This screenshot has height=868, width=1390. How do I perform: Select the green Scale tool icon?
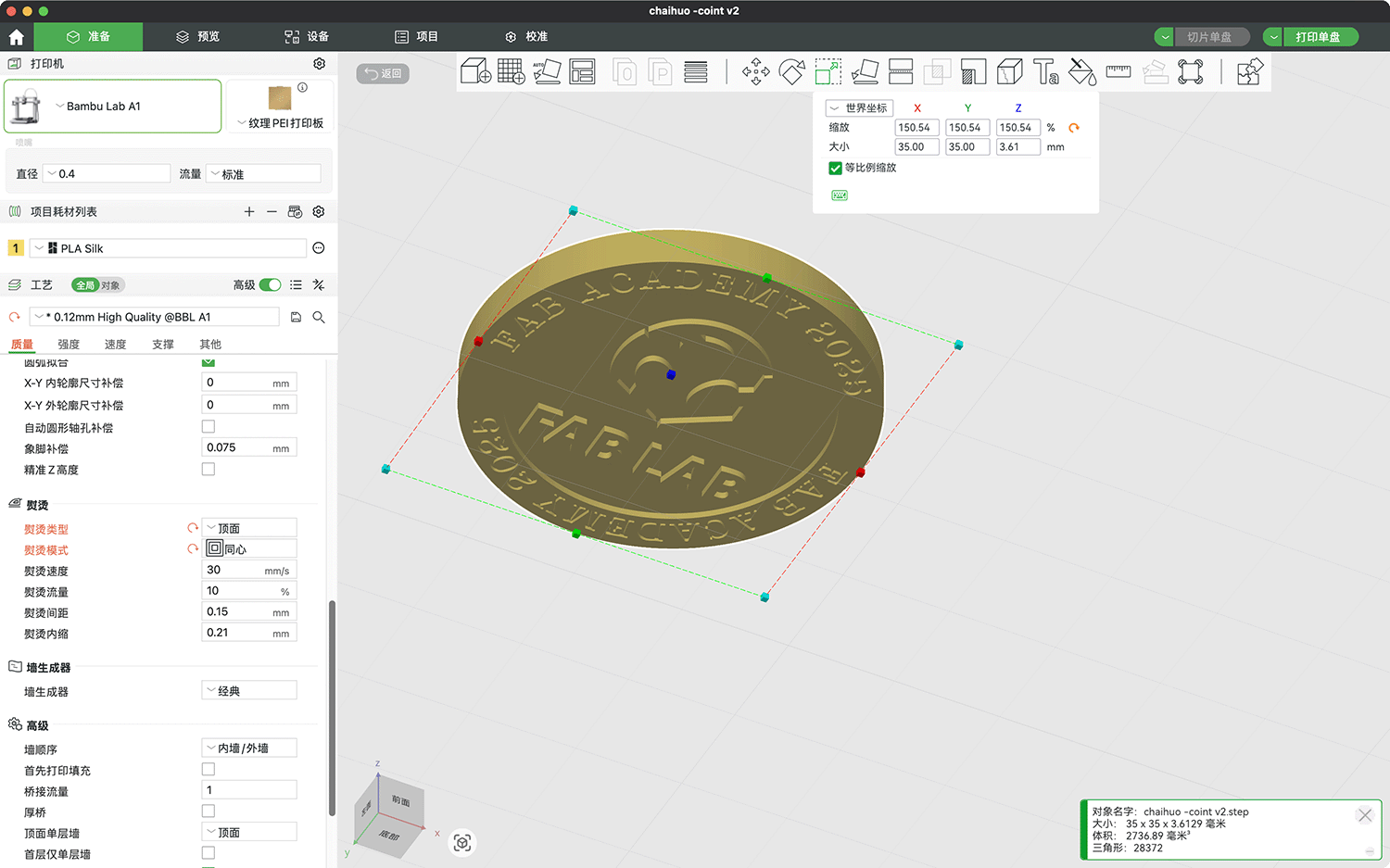[828, 71]
